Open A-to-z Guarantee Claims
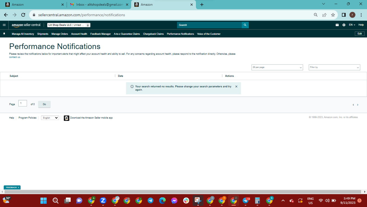This screenshot has width=367, height=207. click(x=127, y=34)
